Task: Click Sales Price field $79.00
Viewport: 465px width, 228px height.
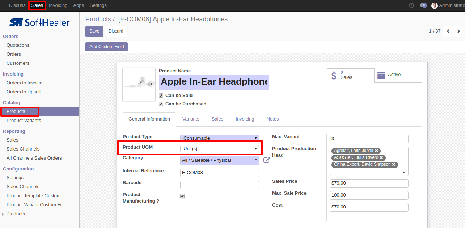Action: 369,183
